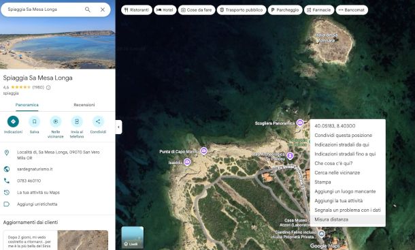
Task: Select Segnala un problema con i dati
Action: [348, 210]
